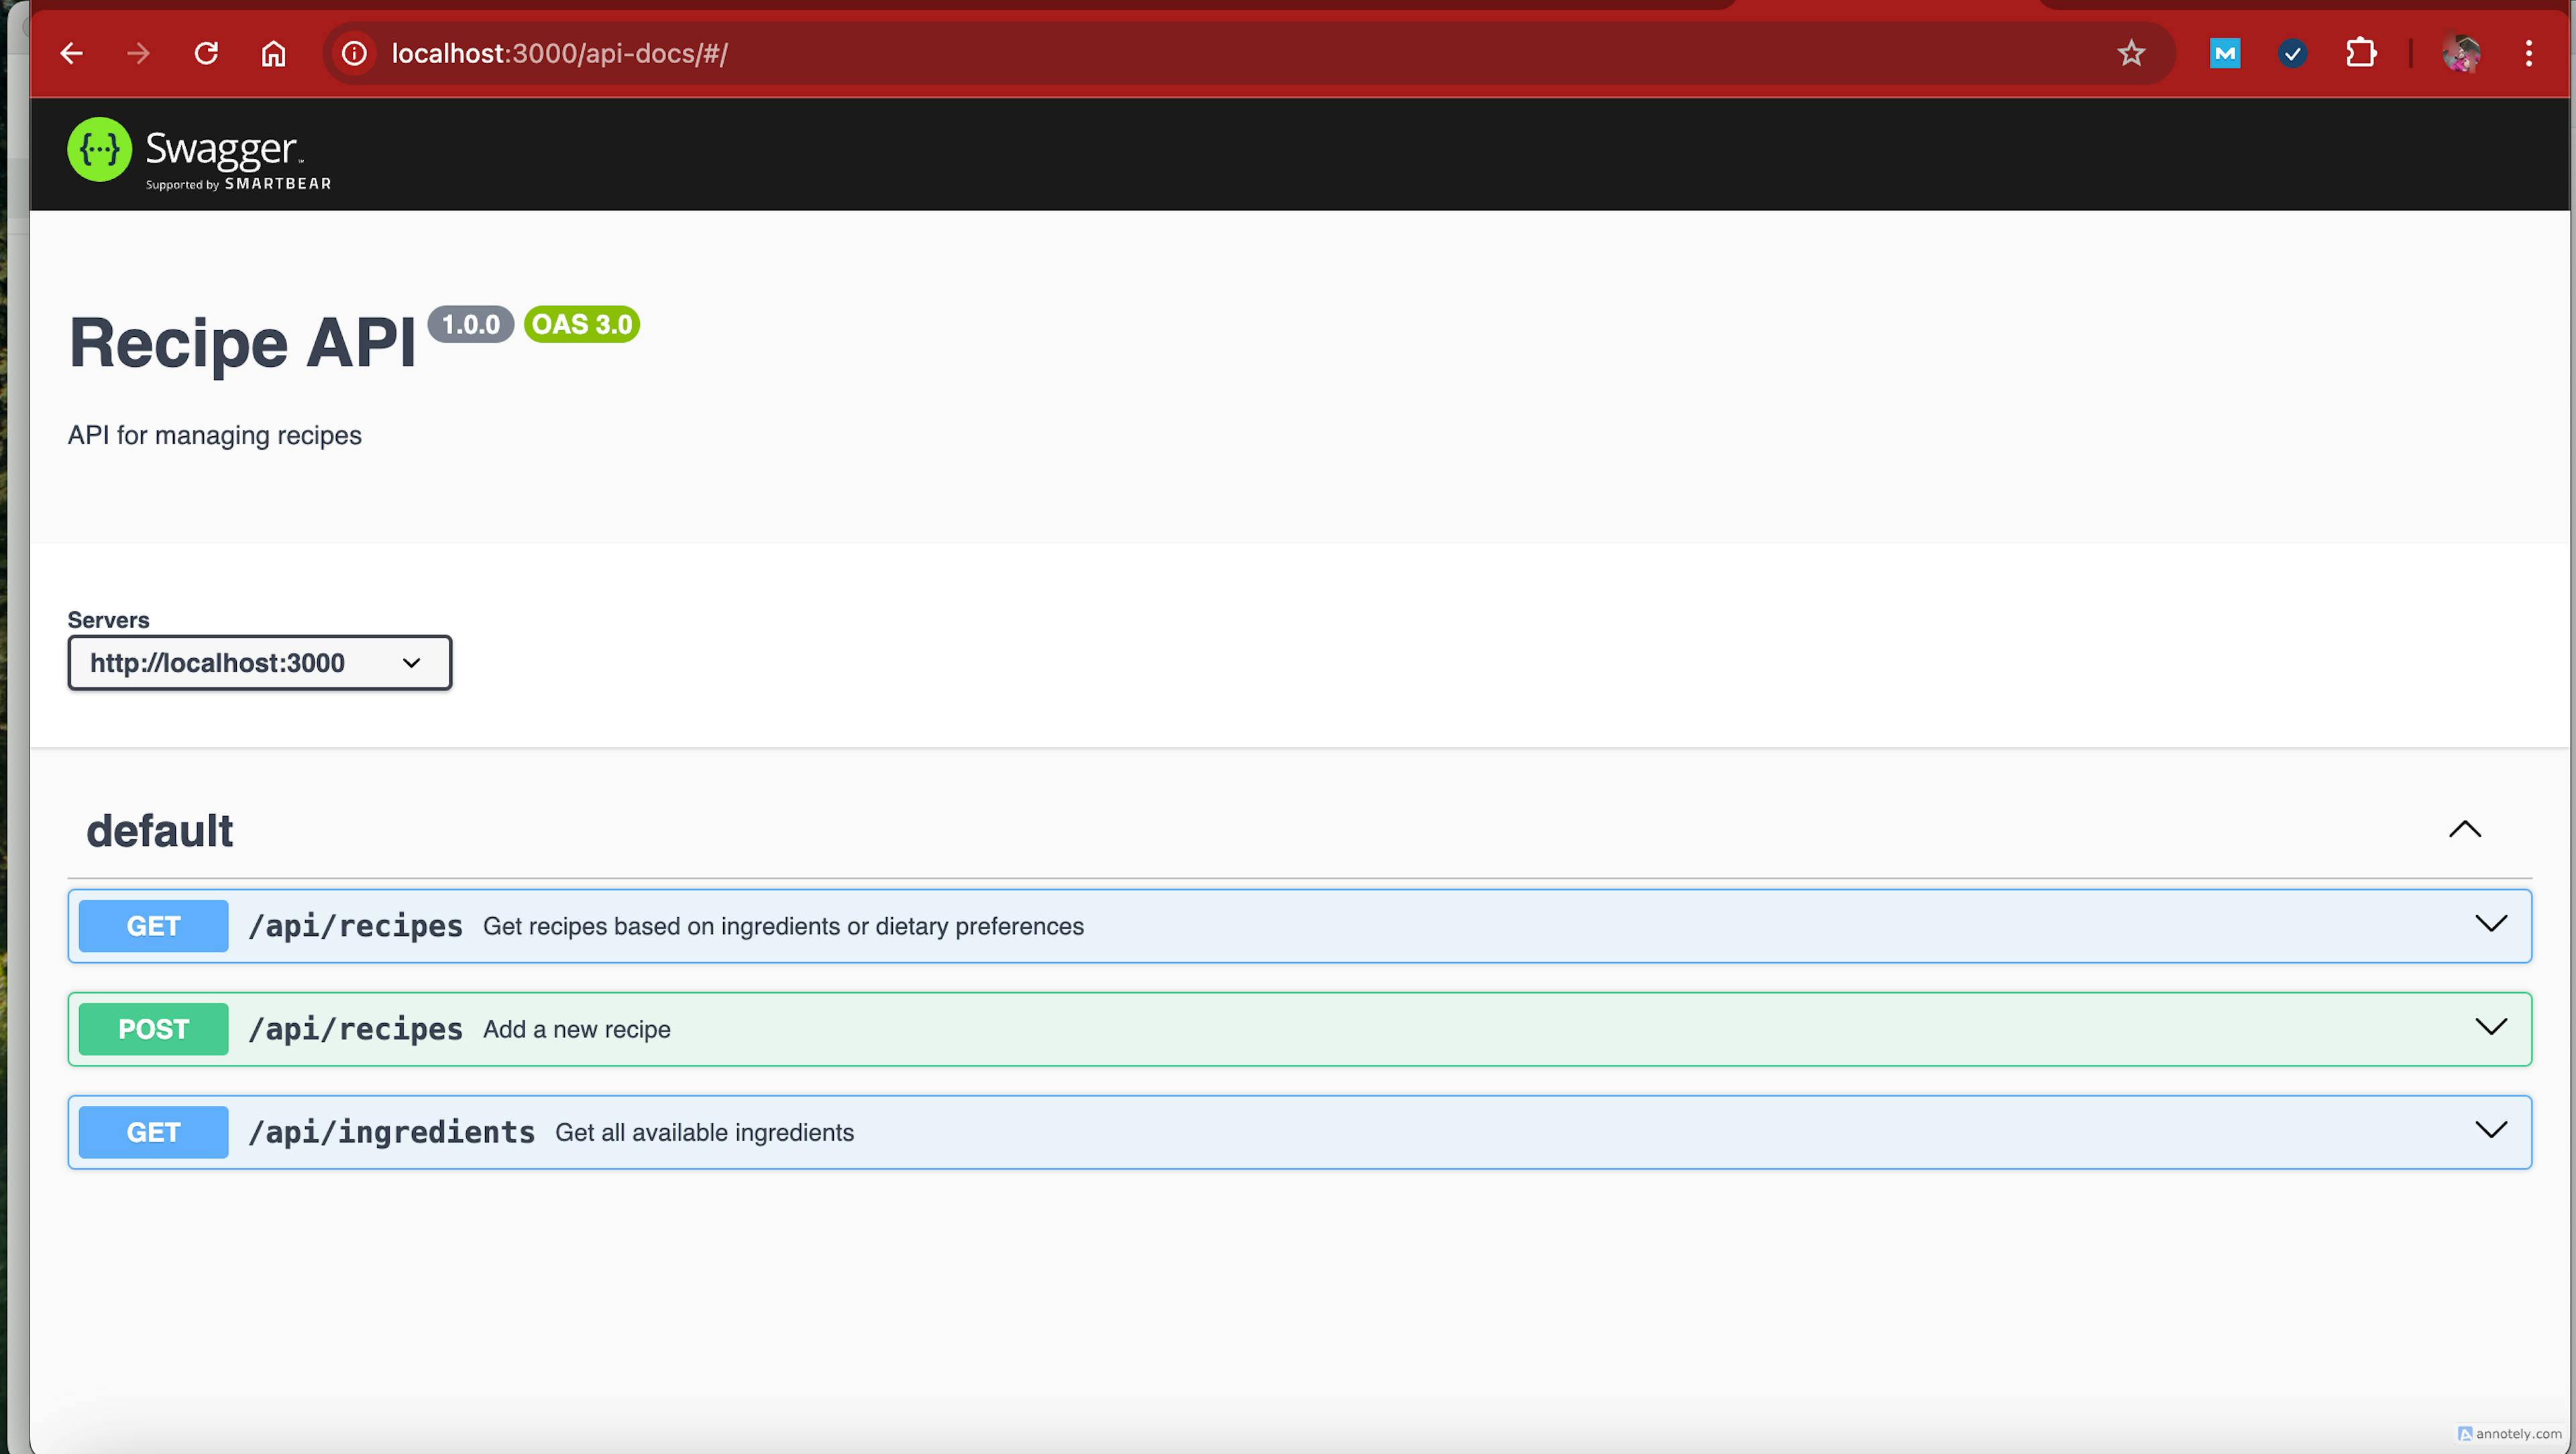Click 1.0.0 version badge
Screen dimensions: 2576x1454
[469, 323]
